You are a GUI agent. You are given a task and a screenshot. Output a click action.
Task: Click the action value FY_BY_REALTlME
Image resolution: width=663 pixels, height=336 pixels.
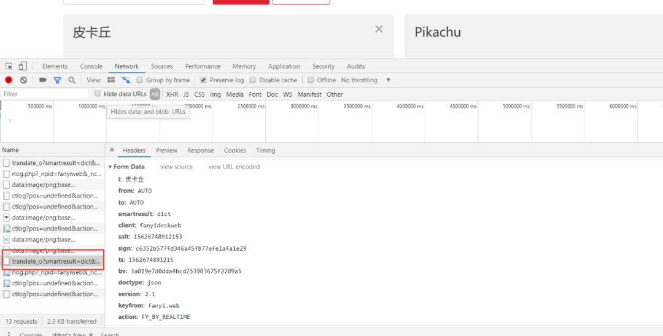click(x=166, y=317)
